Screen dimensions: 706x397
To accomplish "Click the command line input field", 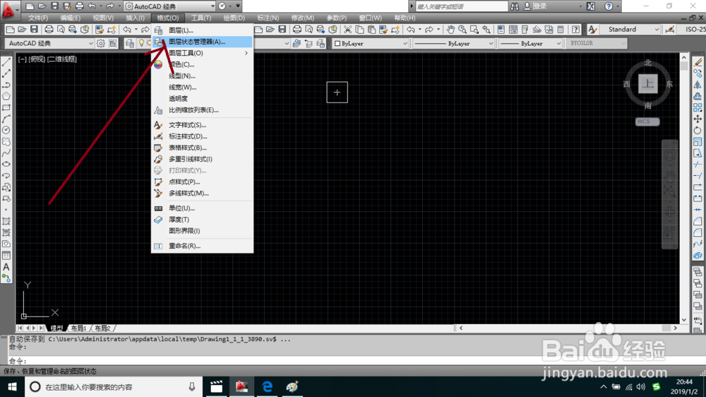I will 356,361.
